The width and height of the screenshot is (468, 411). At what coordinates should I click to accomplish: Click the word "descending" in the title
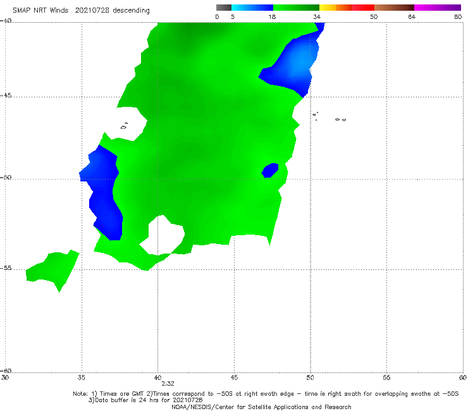132,11
